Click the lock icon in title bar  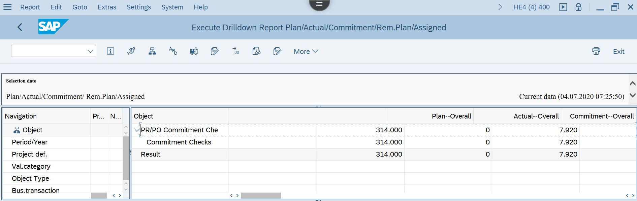[578, 7]
